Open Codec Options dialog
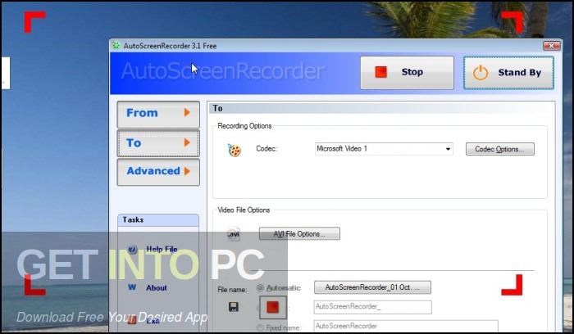The height and width of the screenshot is (334, 574). (x=499, y=149)
